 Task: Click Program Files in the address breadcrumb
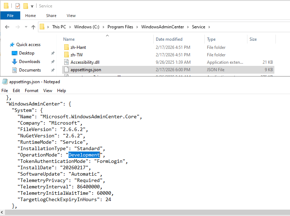coord(122,27)
